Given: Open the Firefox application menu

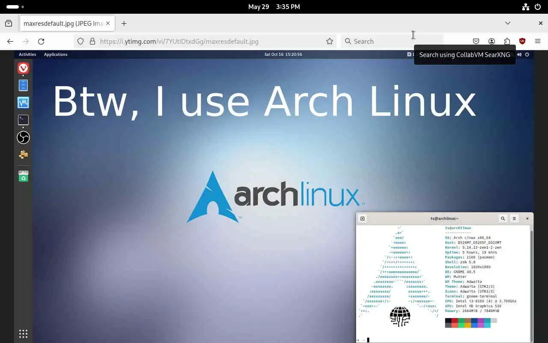Looking at the screenshot, I should click(x=538, y=41).
